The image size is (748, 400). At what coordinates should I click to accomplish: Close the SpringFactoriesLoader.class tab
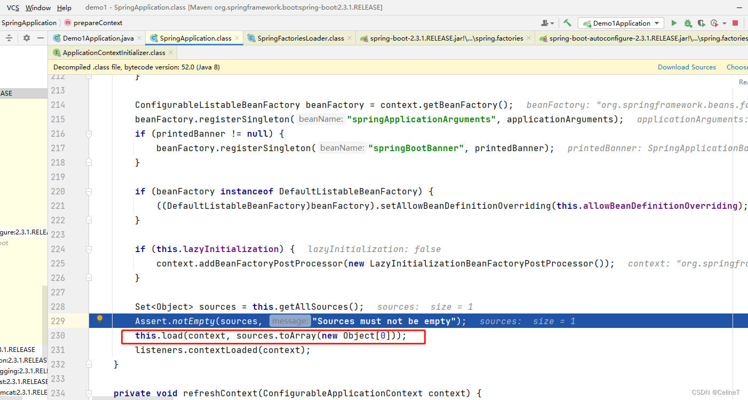(349, 38)
